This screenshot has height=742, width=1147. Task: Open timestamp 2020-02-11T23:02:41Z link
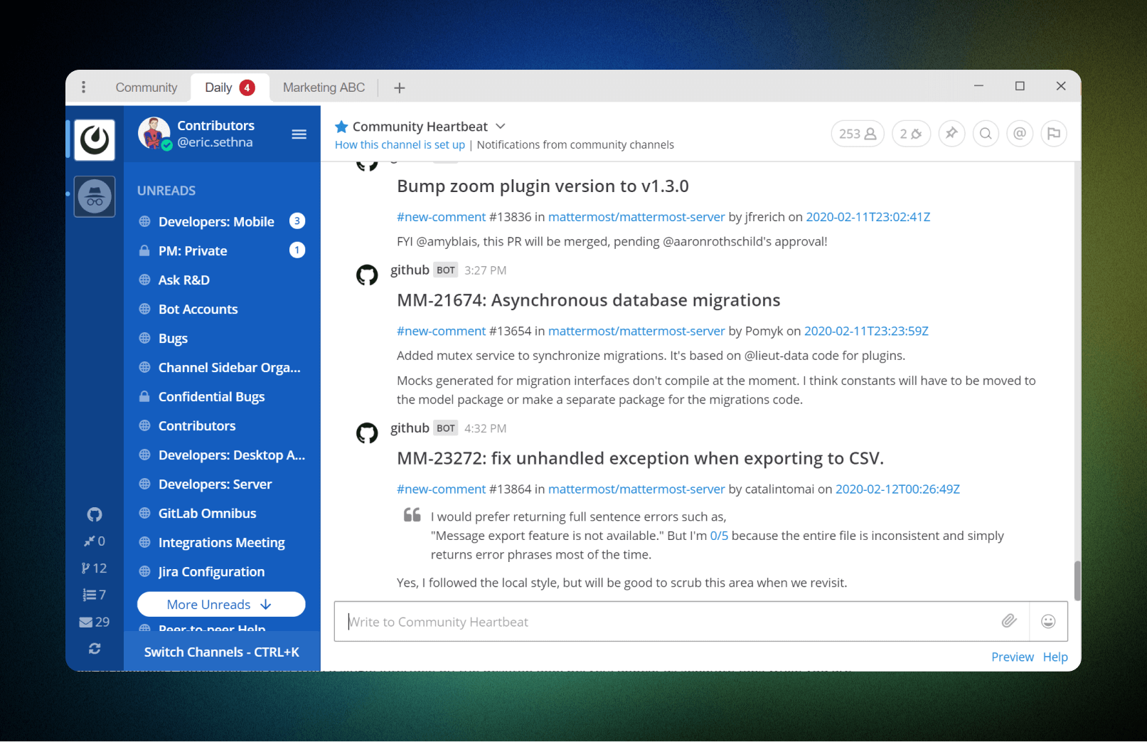[x=868, y=216]
